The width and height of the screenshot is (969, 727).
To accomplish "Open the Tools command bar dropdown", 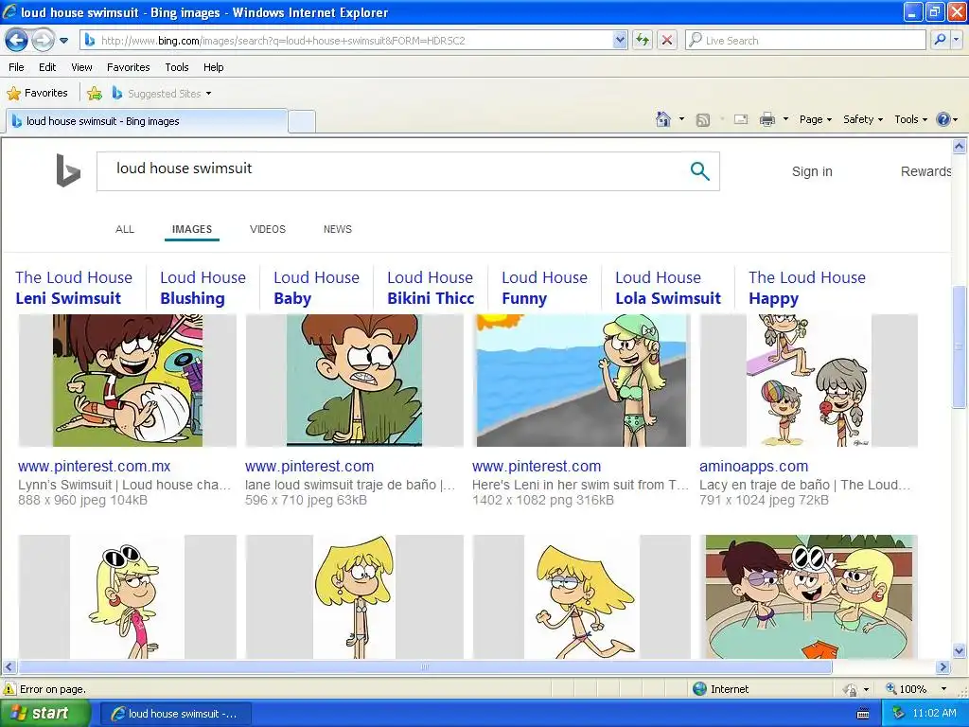I will (911, 119).
